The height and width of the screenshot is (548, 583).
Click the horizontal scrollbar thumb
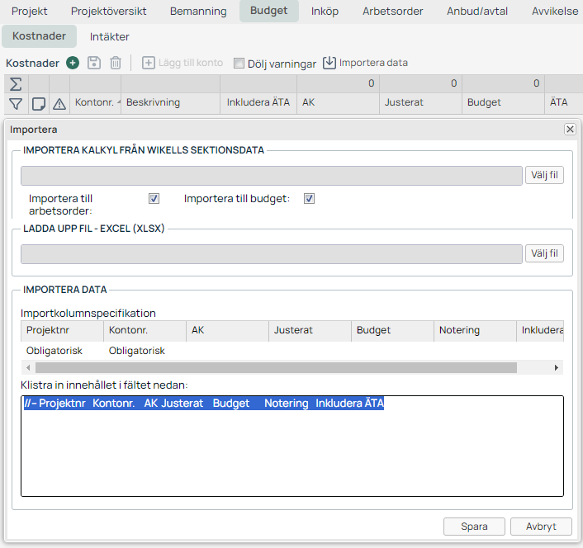click(276, 368)
